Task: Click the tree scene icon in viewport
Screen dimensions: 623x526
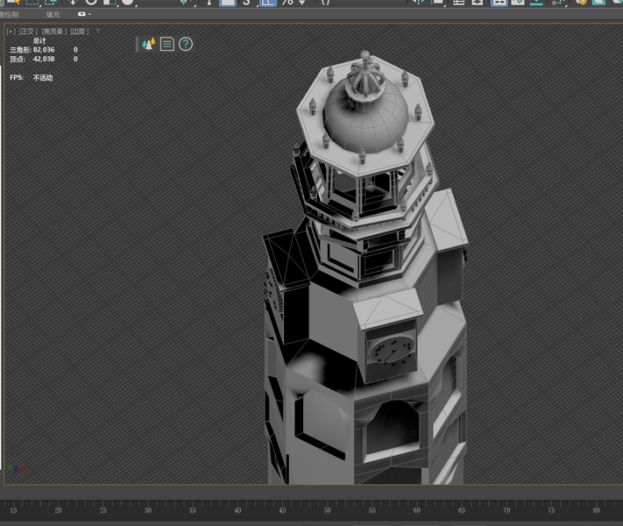Action: pos(148,44)
